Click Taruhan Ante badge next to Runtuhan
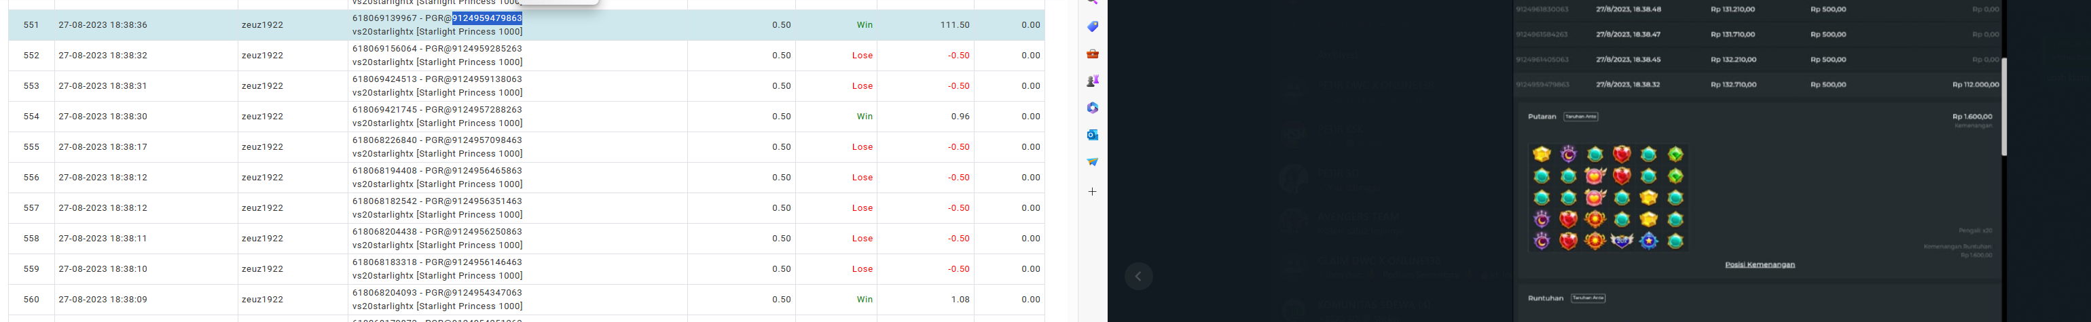The width and height of the screenshot is (2091, 322). (x=1588, y=298)
